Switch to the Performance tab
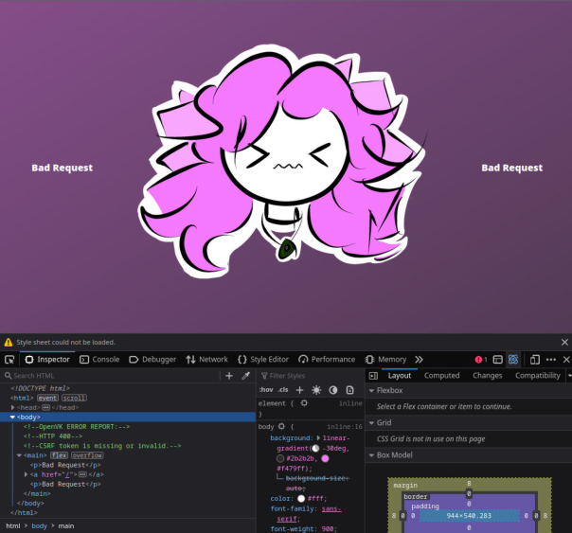Screen dimensions: 572x533 click(327, 360)
